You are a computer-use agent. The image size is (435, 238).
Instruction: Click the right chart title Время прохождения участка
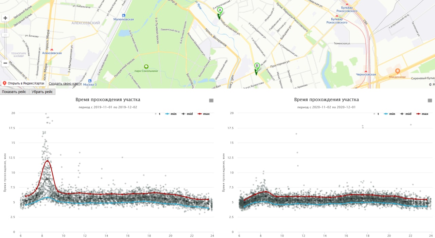point(326,99)
